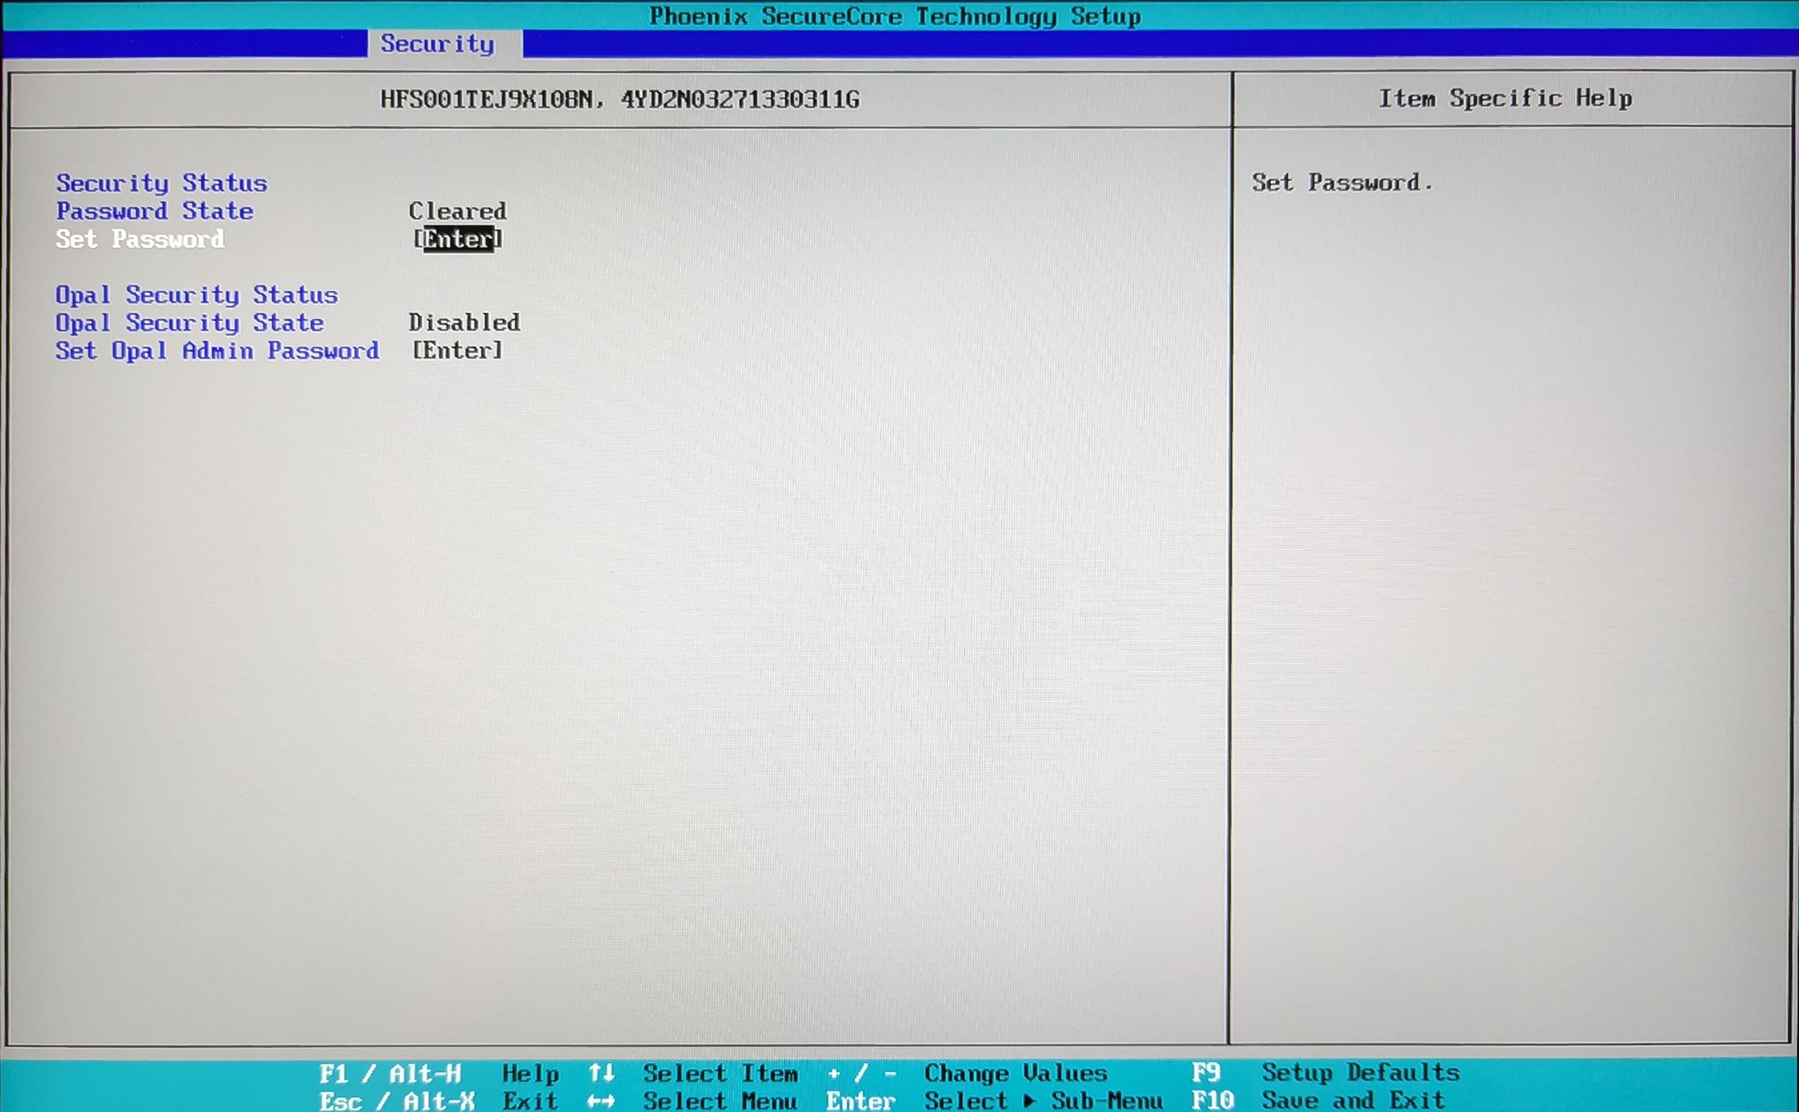The height and width of the screenshot is (1112, 1799).
Task: Select the Security tab
Action: 437,44
